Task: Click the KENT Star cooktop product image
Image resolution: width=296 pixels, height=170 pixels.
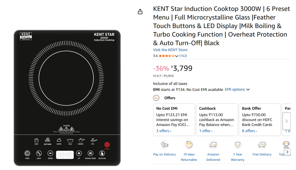Action: click(x=67, y=98)
